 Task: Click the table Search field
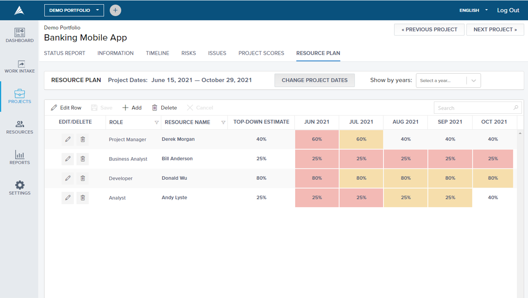click(478, 108)
